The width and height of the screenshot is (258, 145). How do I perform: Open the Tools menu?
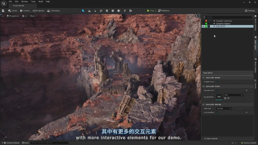pos(33,1)
